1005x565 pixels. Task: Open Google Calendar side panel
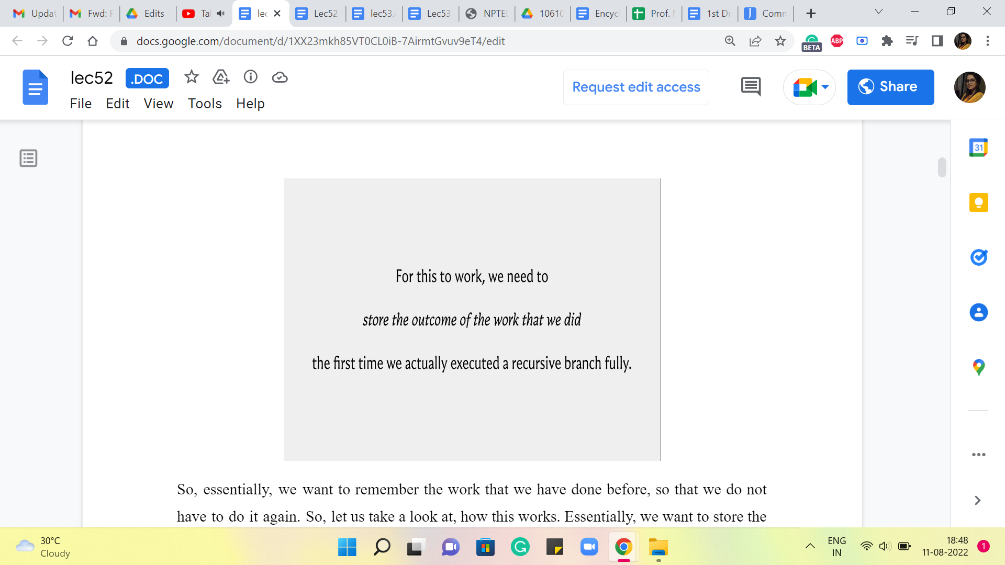[978, 148]
